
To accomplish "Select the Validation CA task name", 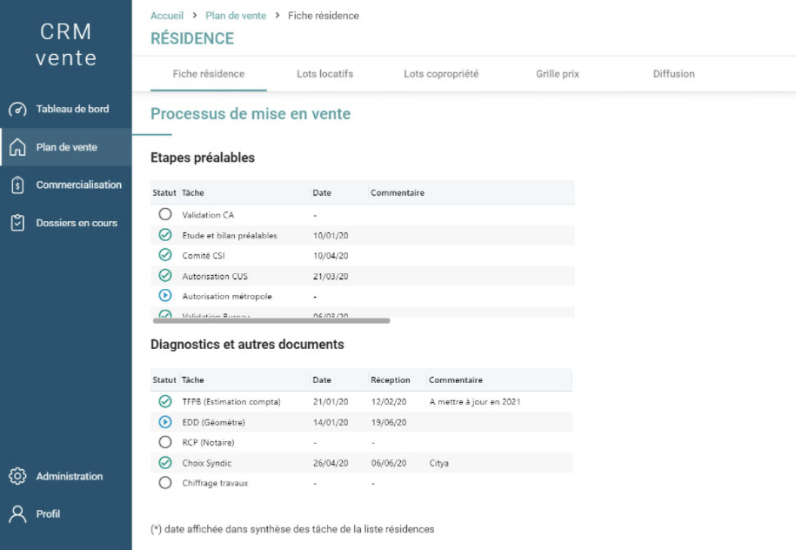I will click(208, 215).
